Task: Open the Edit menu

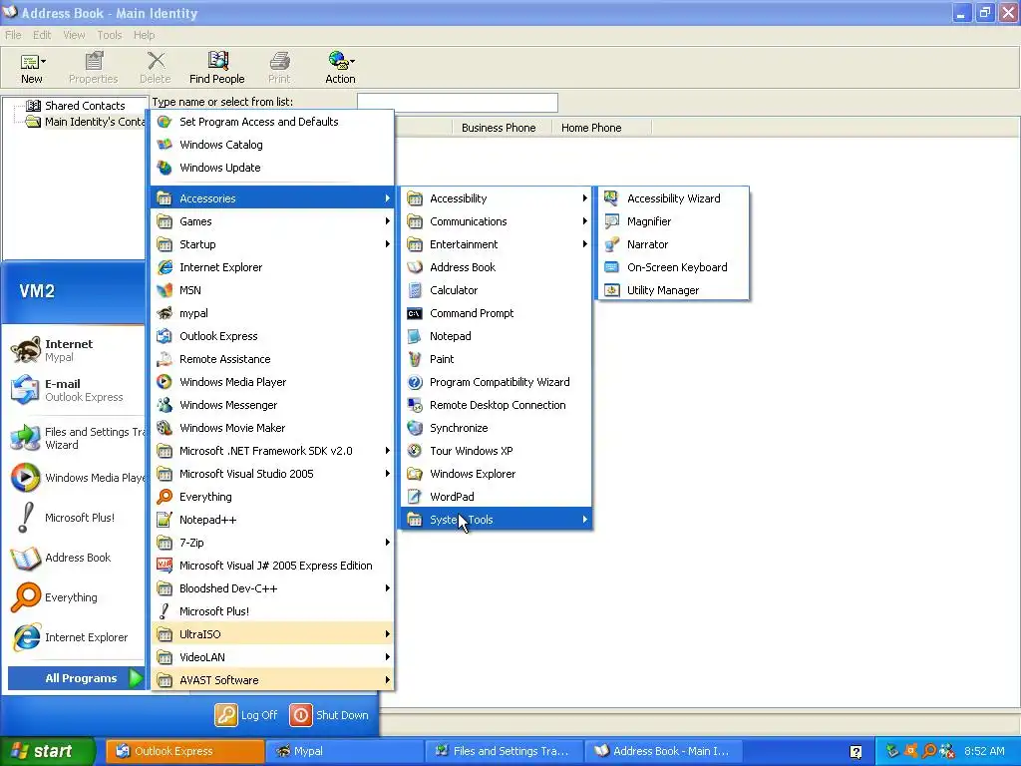Action: pos(42,35)
